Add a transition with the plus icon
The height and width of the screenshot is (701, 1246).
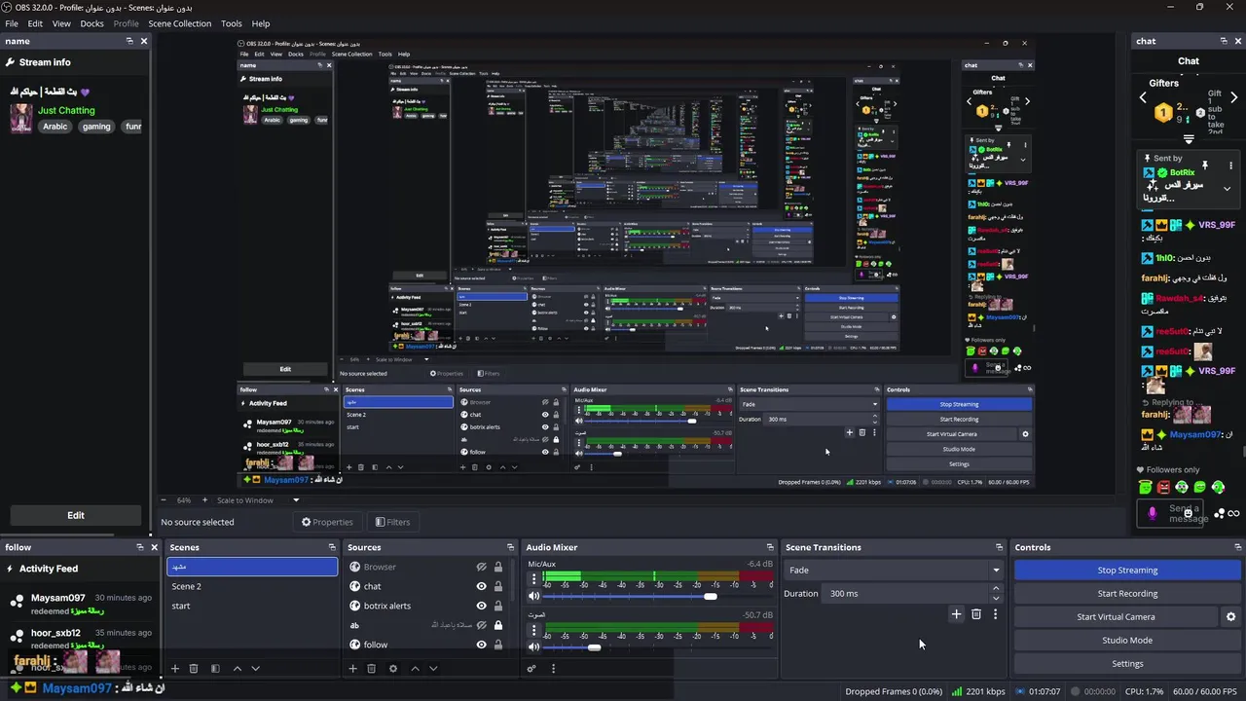956,614
